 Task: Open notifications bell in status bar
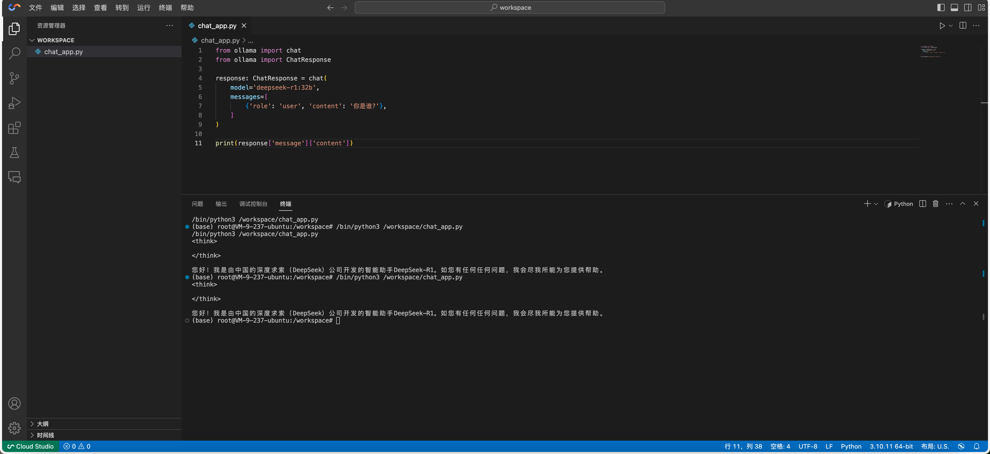pos(977,446)
